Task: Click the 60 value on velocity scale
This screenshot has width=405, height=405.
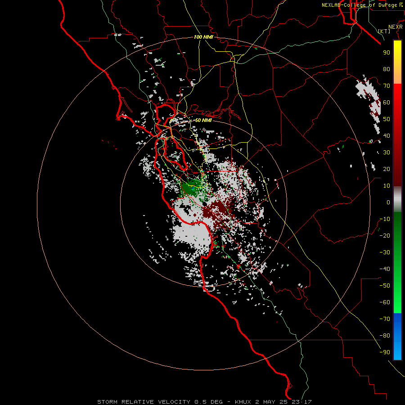Action: coord(387,103)
